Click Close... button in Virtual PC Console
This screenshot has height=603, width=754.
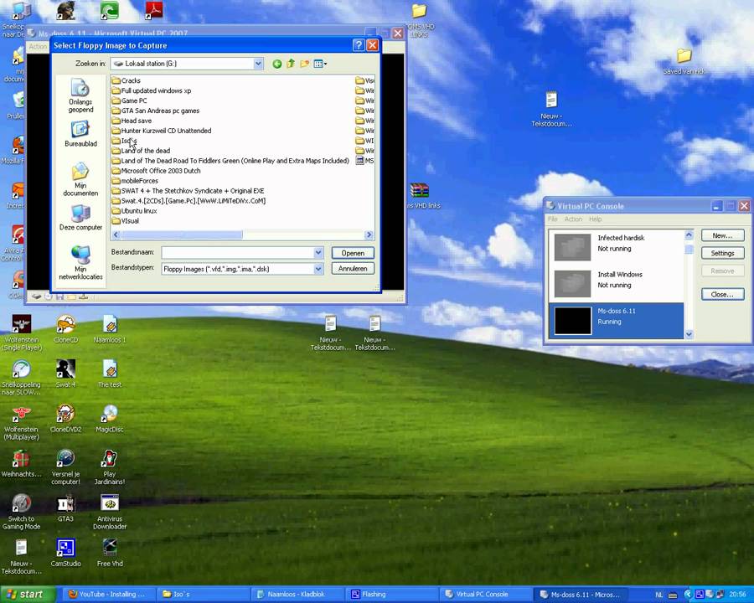coord(722,294)
